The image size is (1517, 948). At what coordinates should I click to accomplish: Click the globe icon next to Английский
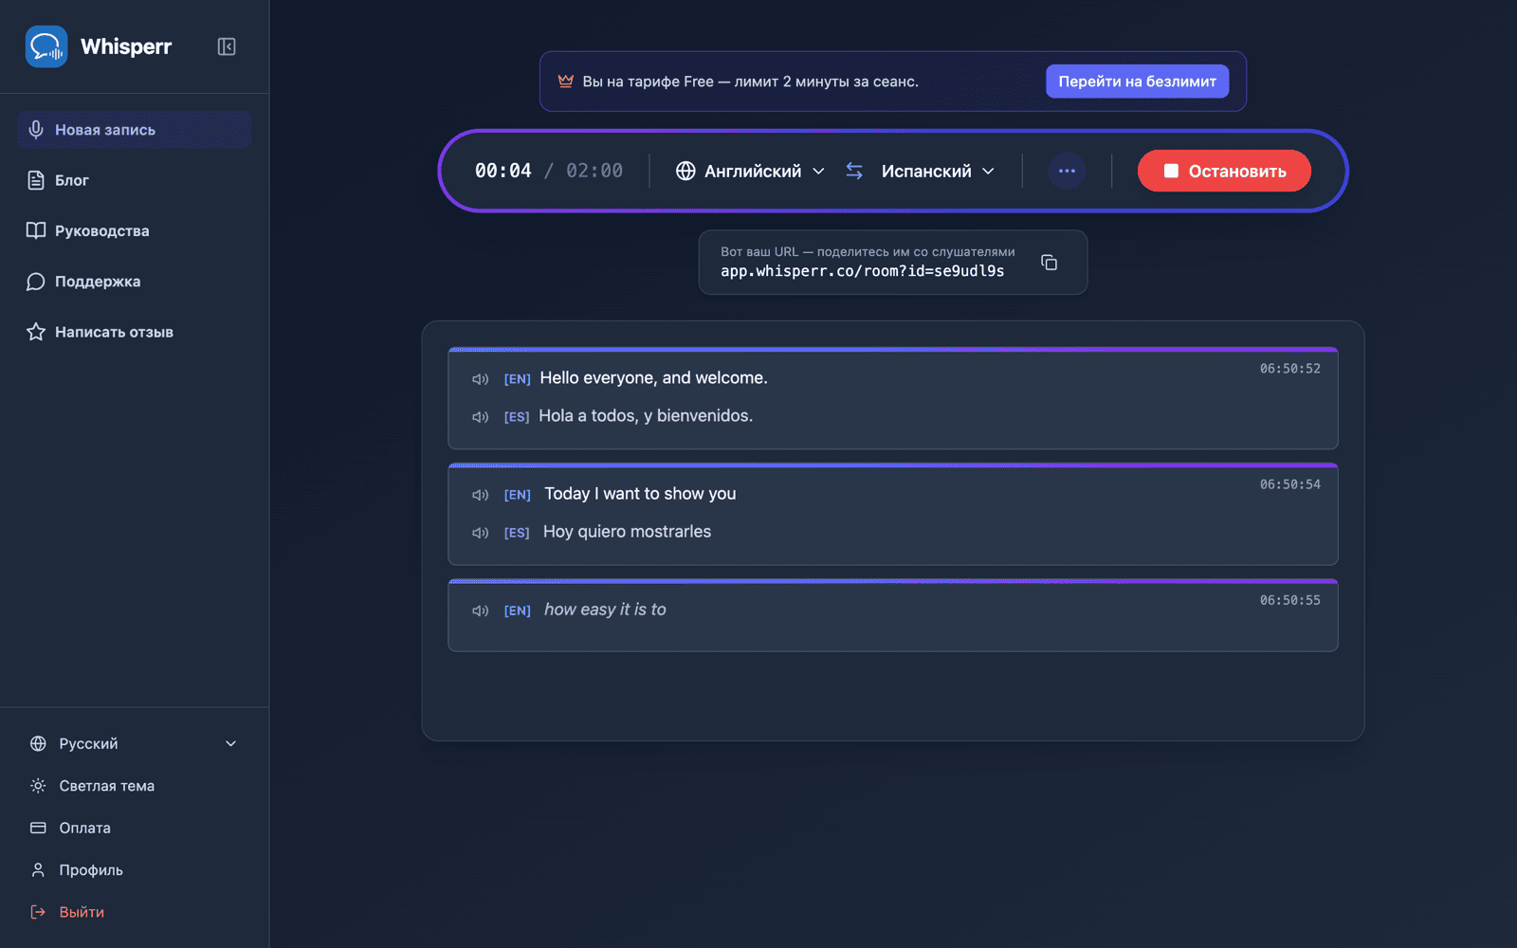685,171
